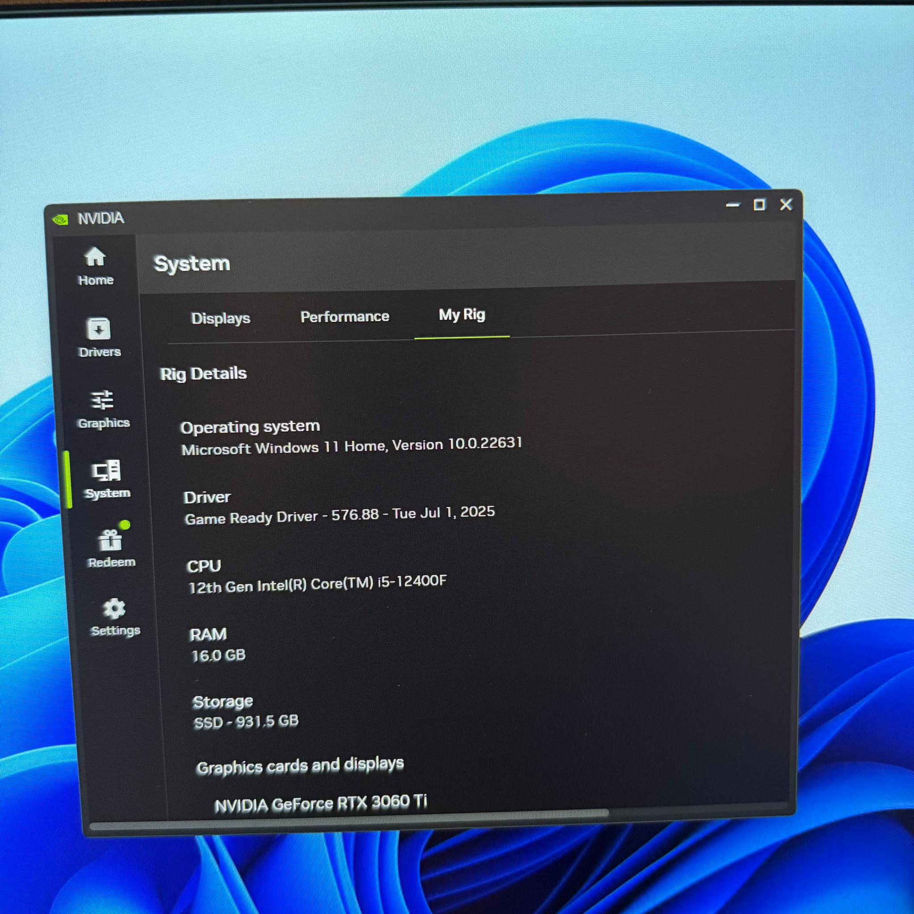914x914 pixels.
Task: Click the System page heading
Action: [x=192, y=263]
